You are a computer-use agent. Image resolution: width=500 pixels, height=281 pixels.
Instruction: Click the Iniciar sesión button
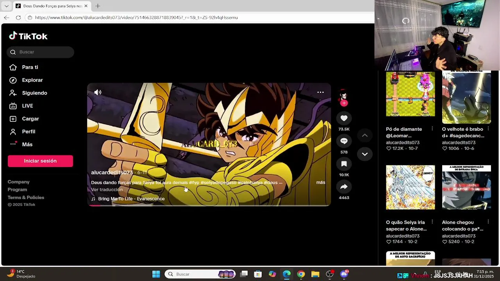point(40,161)
